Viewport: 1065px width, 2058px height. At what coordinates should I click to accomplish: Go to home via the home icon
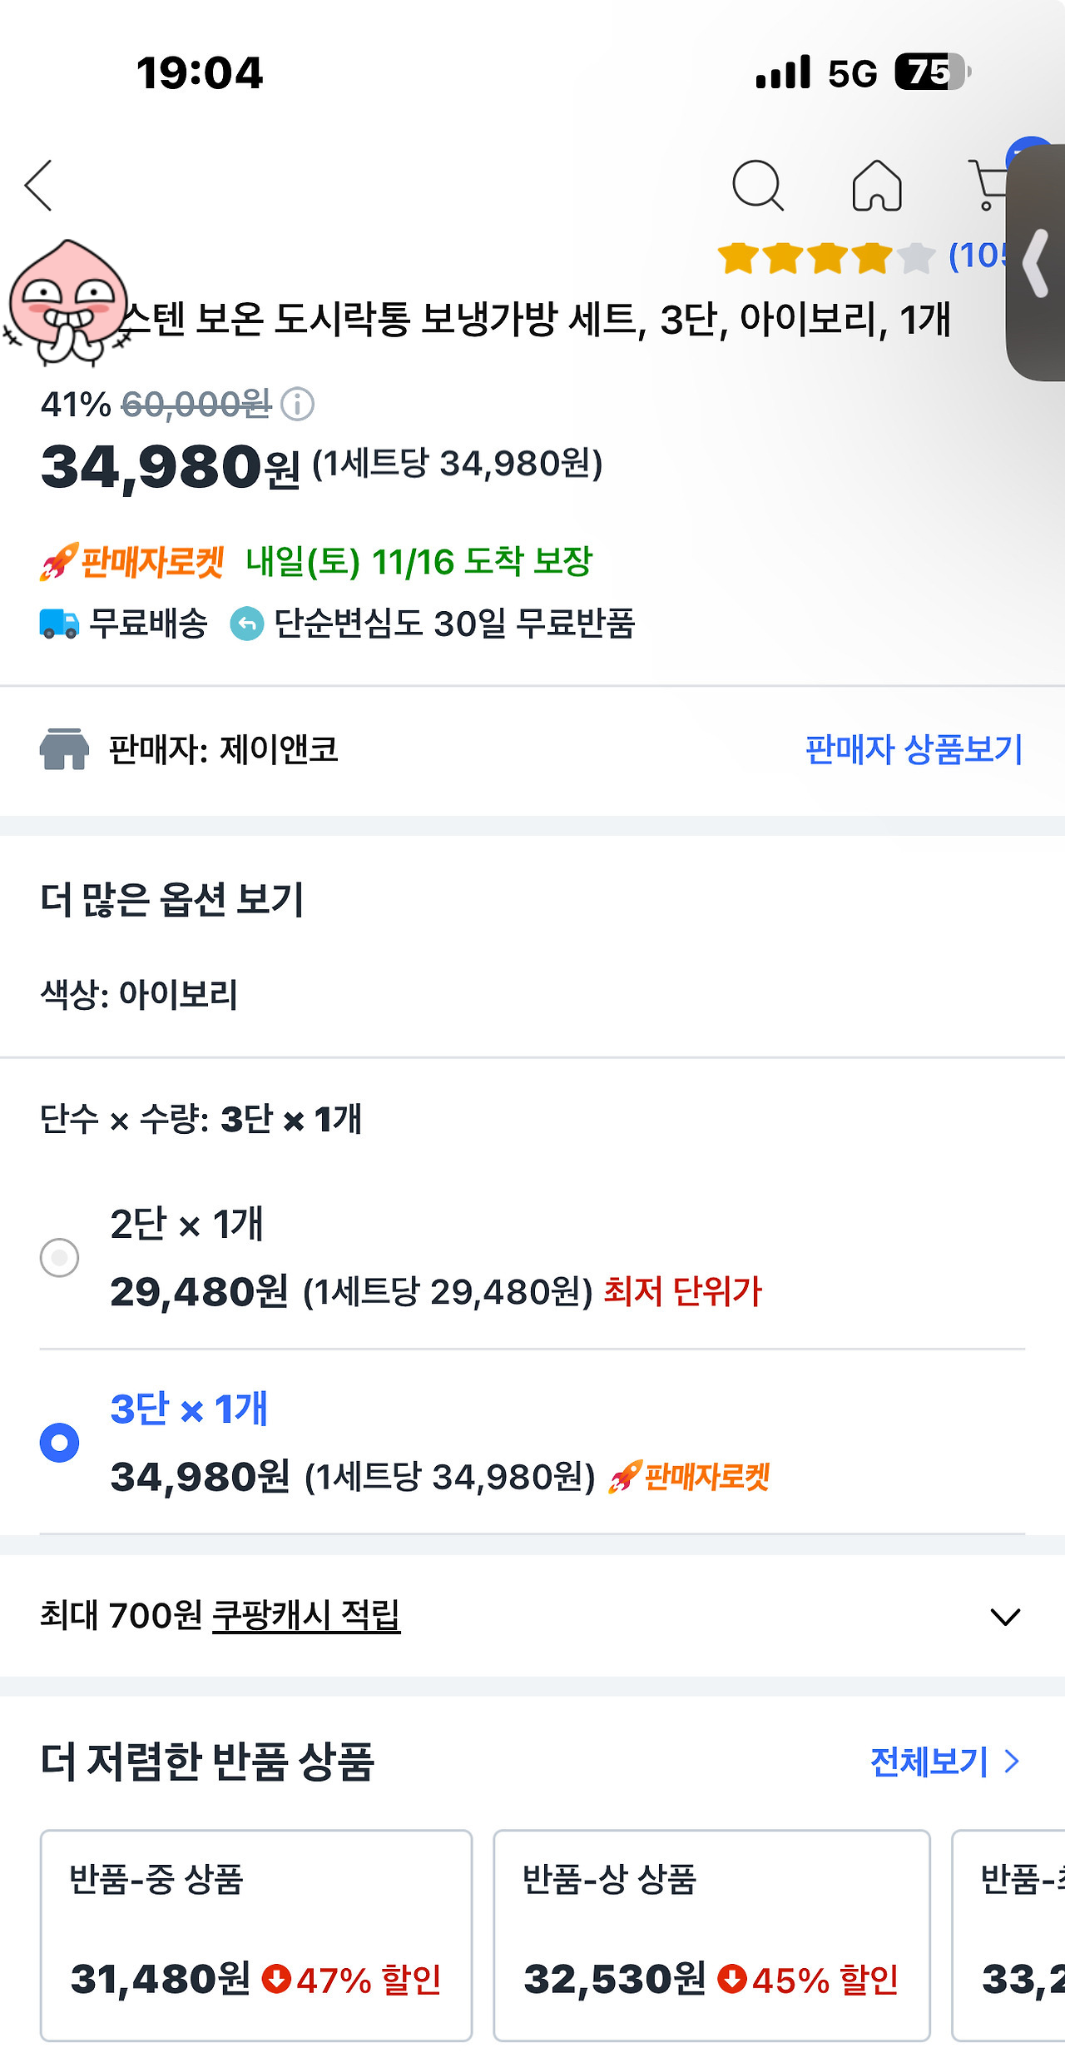click(878, 186)
